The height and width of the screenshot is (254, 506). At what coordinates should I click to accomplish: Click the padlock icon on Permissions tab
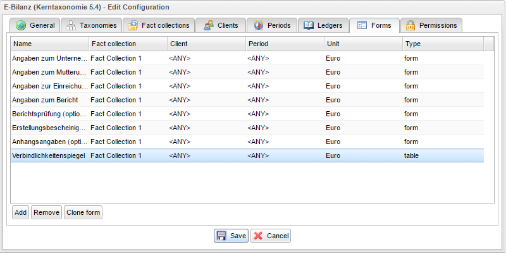pyautogui.click(x=410, y=25)
